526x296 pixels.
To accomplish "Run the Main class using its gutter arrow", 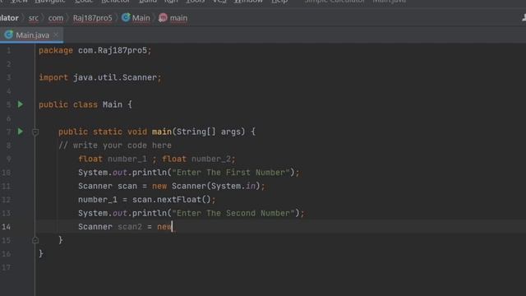I will click(21, 104).
